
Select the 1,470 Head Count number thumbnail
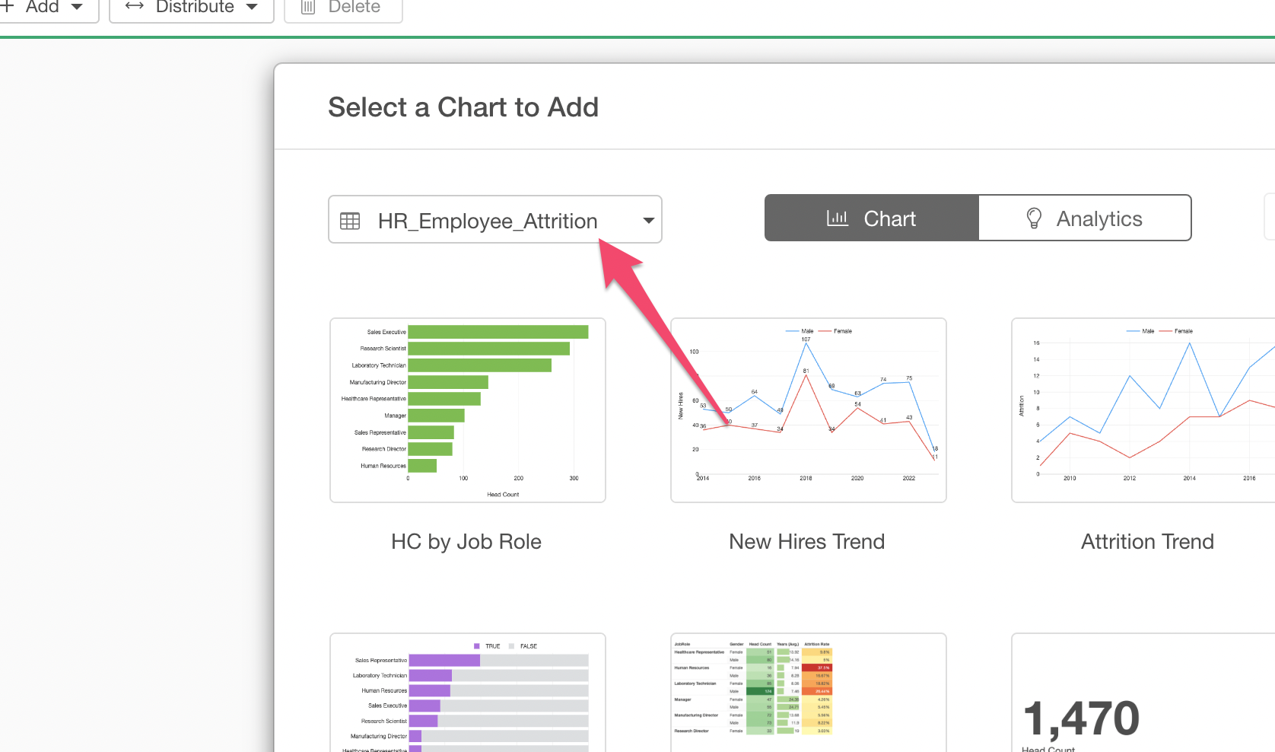click(x=1143, y=693)
